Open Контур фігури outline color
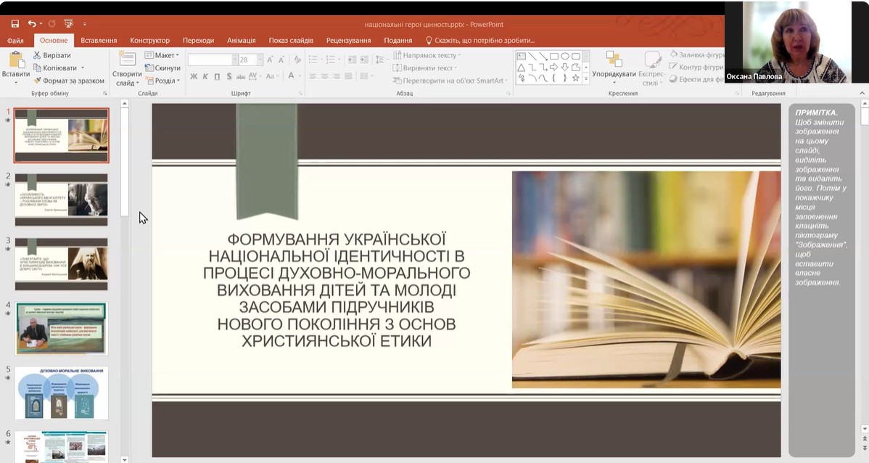The image size is (869, 463). tap(696, 67)
